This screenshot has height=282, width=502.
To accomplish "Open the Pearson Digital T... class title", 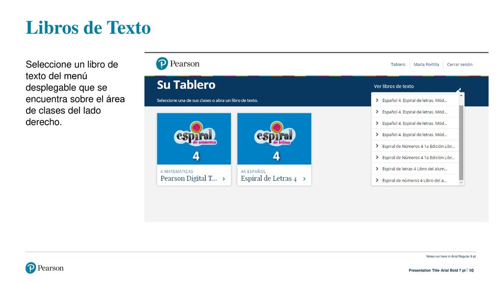I will 189,178.
